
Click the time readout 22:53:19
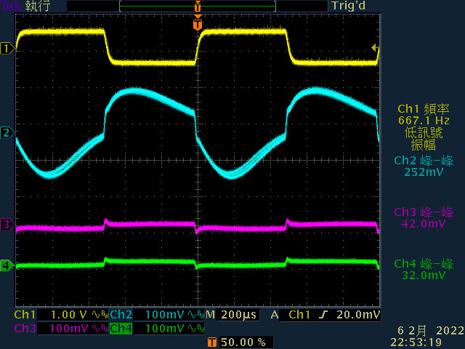[416, 342]
